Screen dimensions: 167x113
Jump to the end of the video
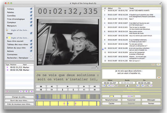(94, 86)
